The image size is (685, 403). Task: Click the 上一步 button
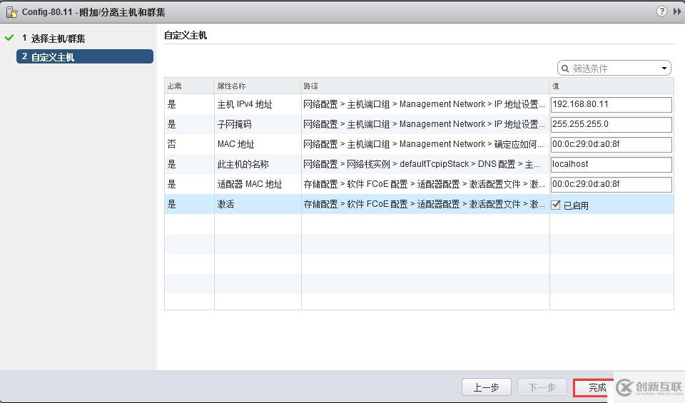pyautogui.click(x=486, y=387)
